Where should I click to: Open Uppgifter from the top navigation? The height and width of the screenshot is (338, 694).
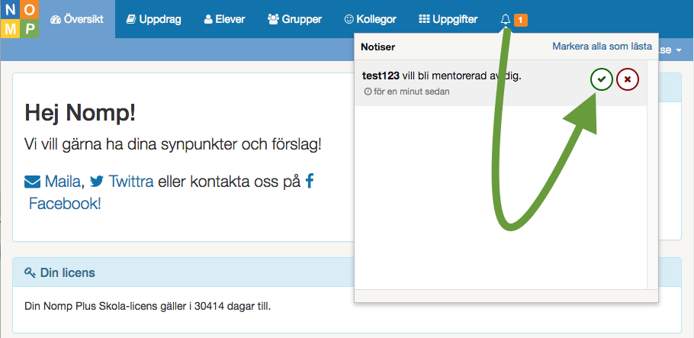point(448,19)
